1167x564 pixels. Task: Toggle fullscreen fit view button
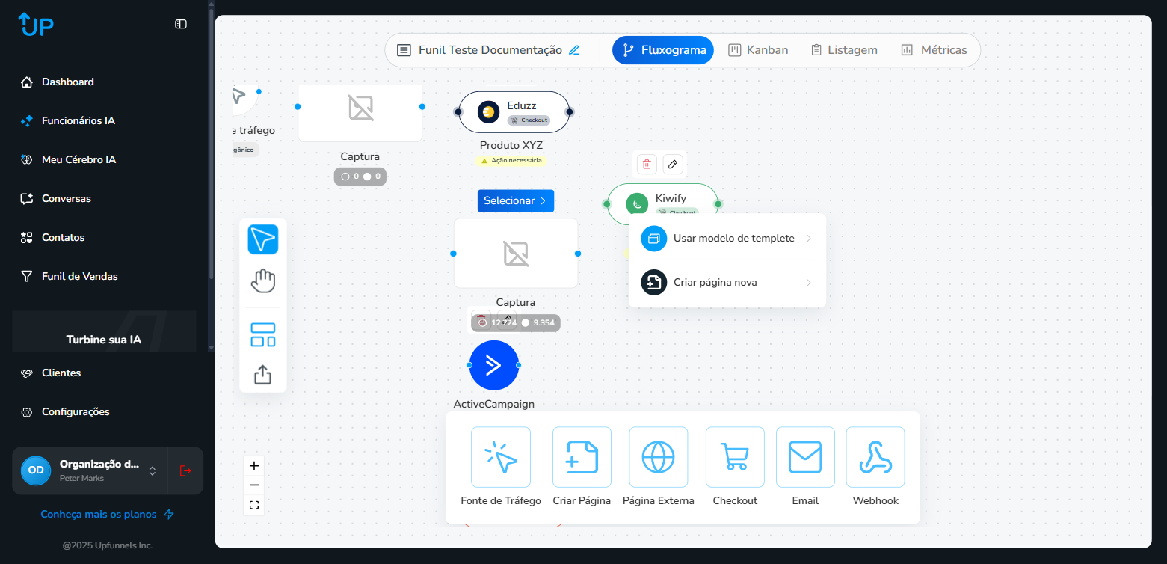[x=254, y=505]
